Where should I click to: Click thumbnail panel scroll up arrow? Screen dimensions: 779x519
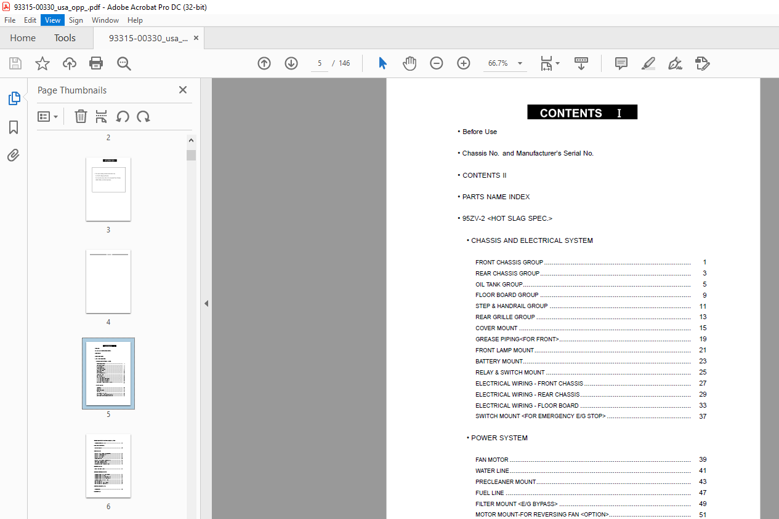[191, 140]
